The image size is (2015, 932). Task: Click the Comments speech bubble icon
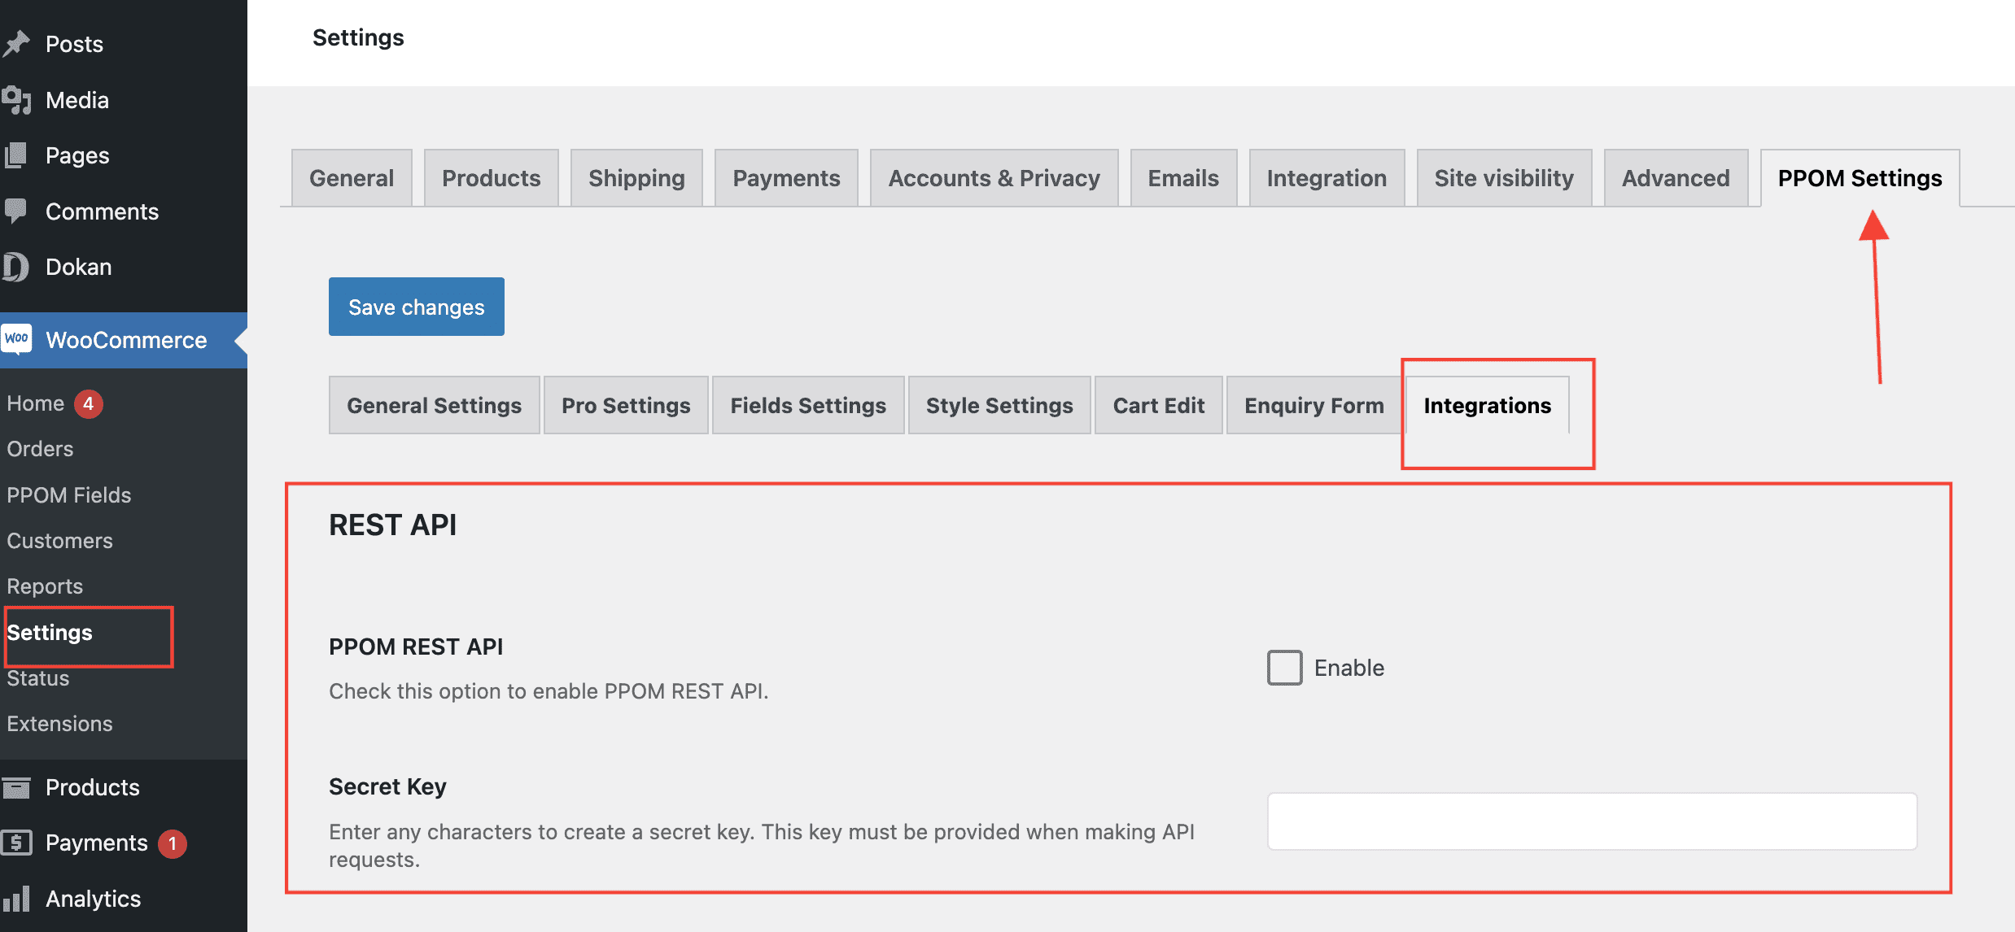coord(16,211)
